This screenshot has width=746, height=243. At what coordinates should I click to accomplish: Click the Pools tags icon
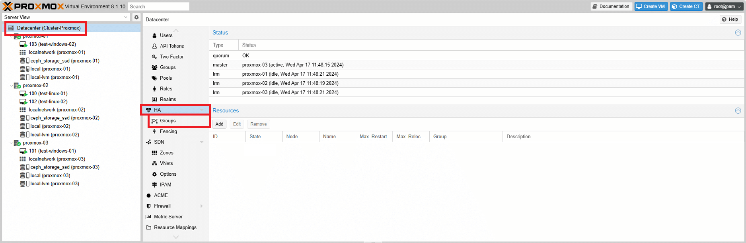154,78
